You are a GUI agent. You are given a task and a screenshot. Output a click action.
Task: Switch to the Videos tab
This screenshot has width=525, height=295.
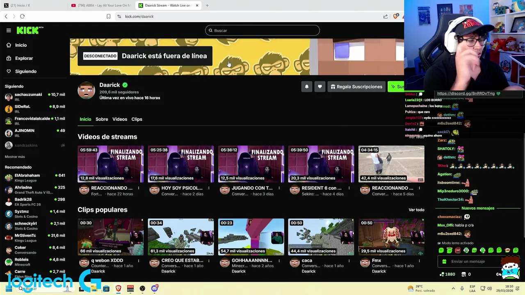coord(120,119)
